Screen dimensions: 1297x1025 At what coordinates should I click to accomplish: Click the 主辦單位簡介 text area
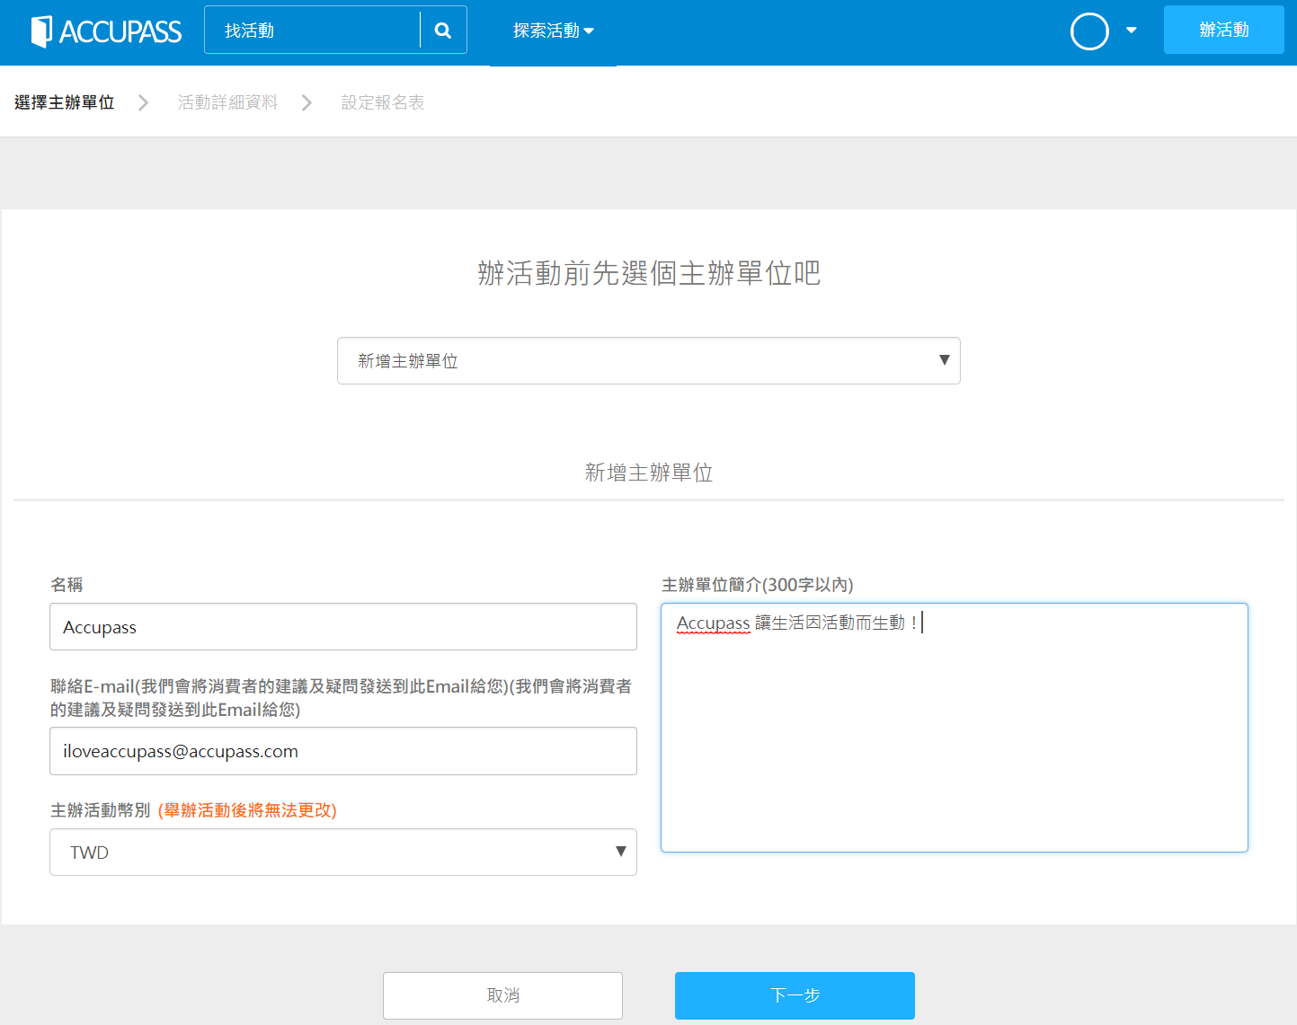pyautogui.click(x=955, y=728)
